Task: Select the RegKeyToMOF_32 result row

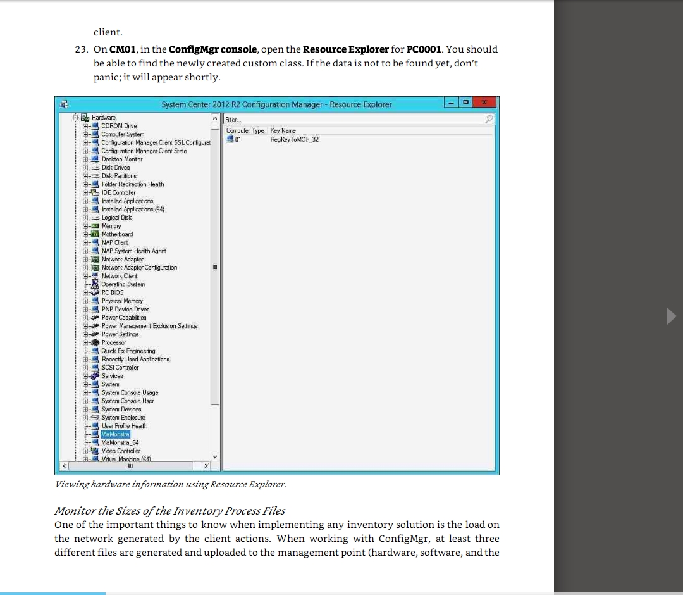Action: 294,139
